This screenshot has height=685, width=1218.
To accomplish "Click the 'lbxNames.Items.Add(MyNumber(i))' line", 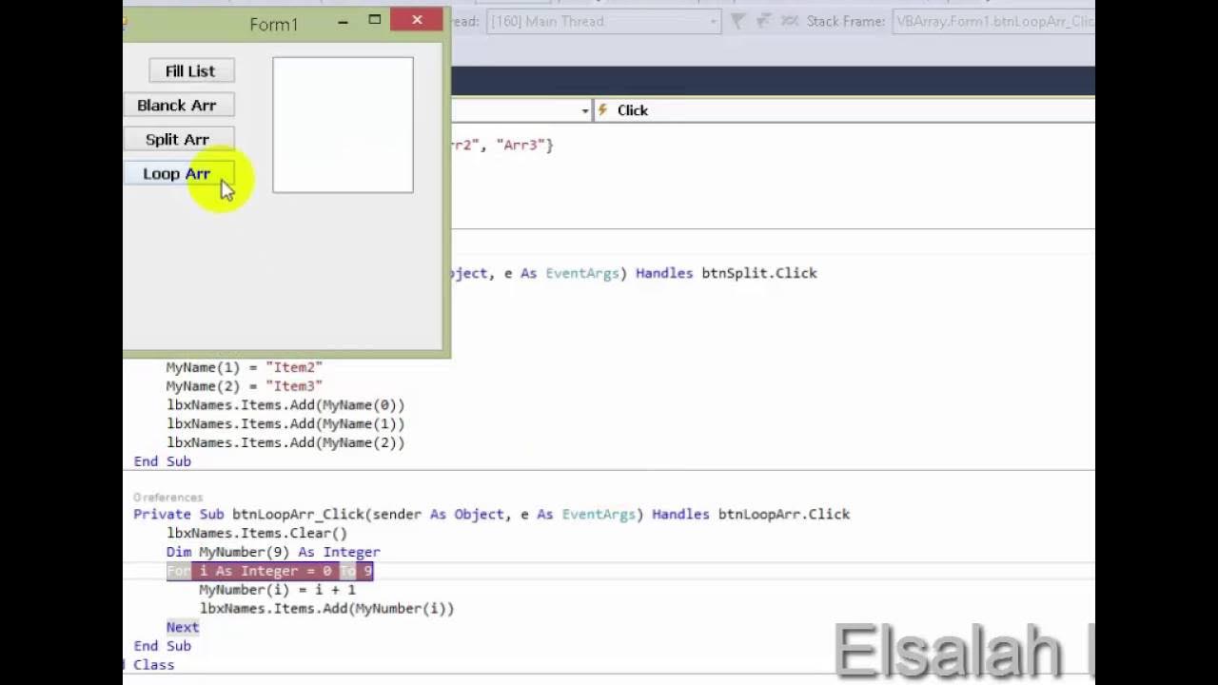I will (326, 608).
